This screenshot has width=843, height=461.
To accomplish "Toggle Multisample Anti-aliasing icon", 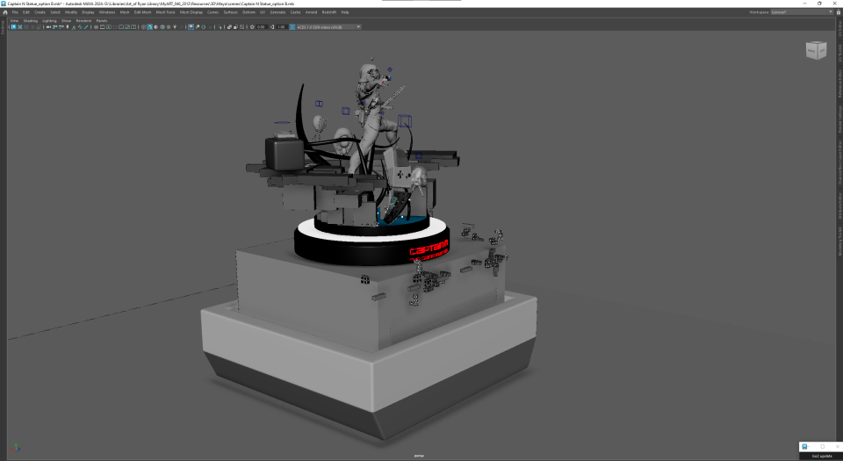I will tap(203, 27).
